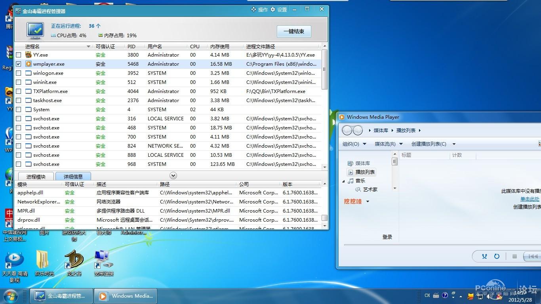Click the 标题 column header in Media Player
This screenshot has height=304, width=541.
pos(425,155)
